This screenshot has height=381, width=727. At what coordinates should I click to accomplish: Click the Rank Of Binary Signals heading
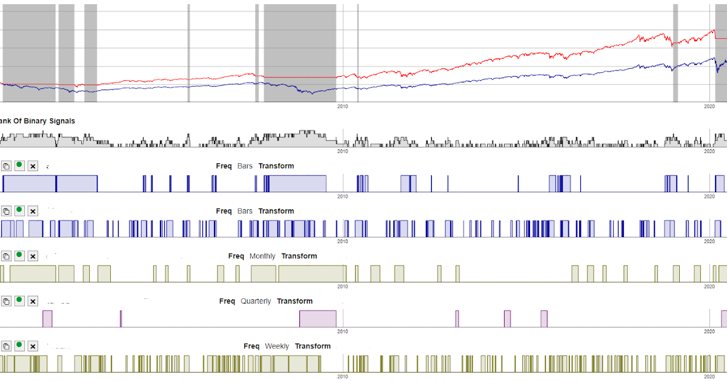pos(36,121)
